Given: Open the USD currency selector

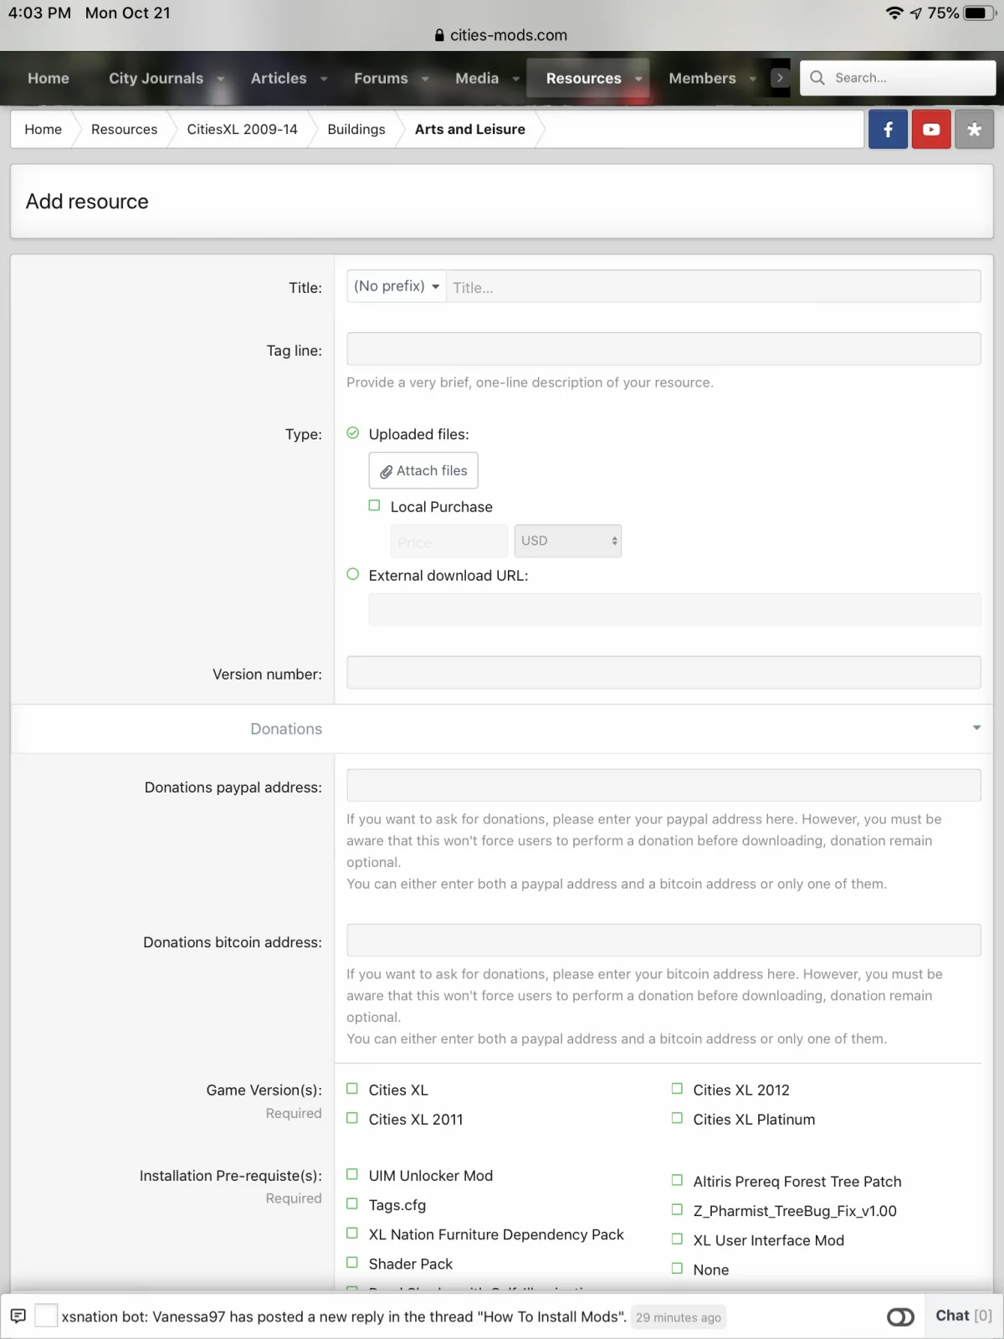Looking at the screenshot, I should [x=568, y=541].
